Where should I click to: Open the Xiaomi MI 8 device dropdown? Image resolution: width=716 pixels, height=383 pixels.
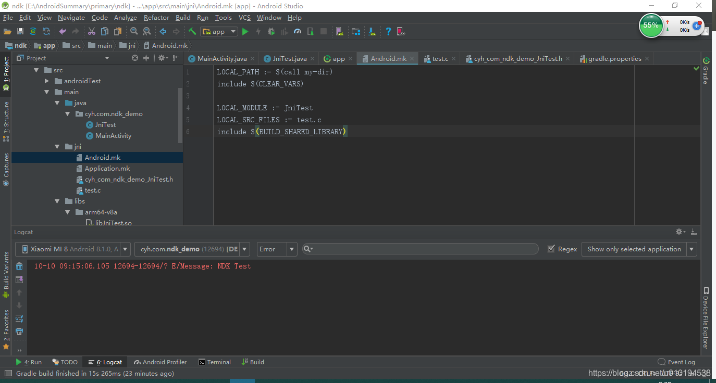tap(72, 249)
